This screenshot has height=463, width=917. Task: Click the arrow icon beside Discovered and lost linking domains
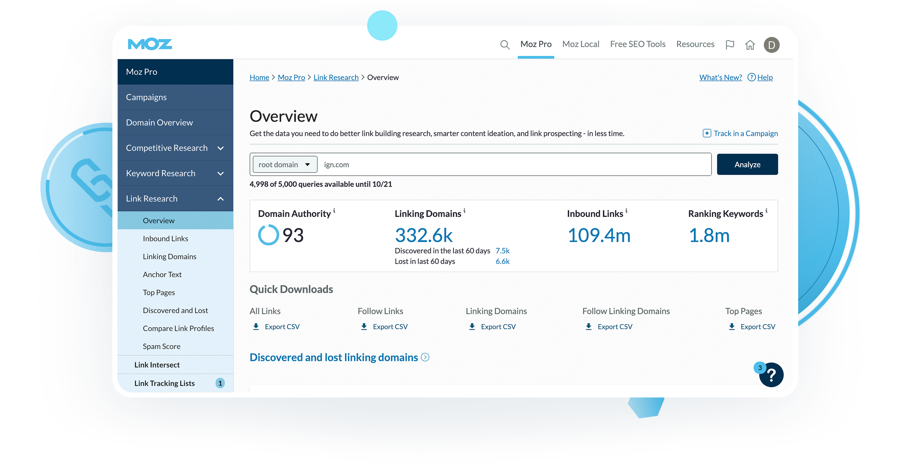[x=425, y=357]
